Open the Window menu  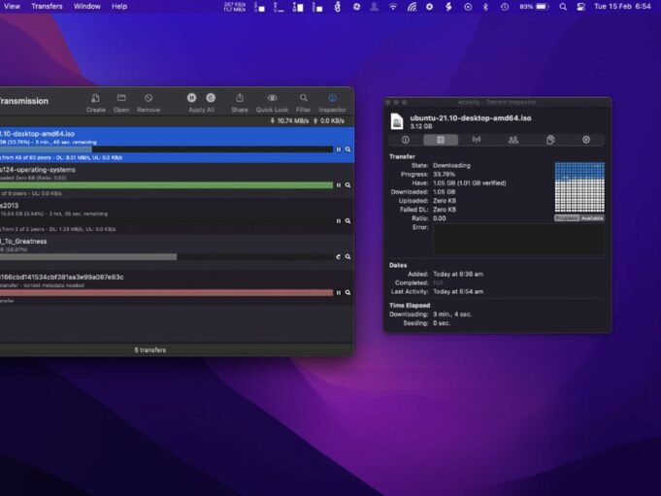(86, 7)
